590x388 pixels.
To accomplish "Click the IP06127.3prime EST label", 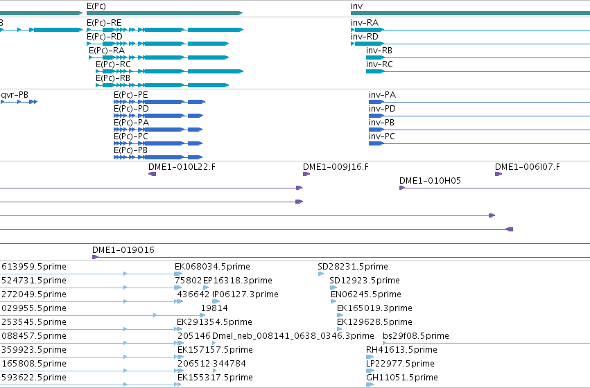I will (245, 294).
